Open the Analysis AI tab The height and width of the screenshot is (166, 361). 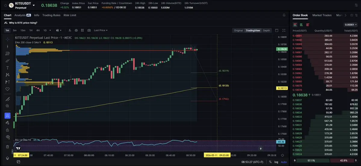(x=23, y=15)
